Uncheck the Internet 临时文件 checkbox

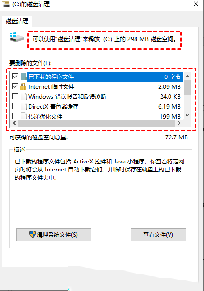tap(15, 86)
